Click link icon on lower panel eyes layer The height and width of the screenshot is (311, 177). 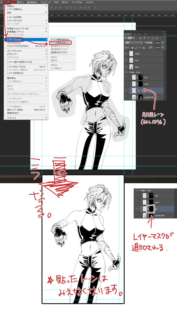coord(148,202)
